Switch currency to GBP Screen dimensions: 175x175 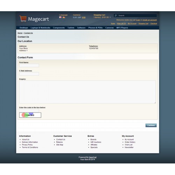(79, 17)
